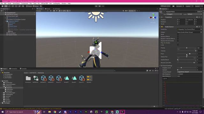Open Audio Source component settings menu
The width and height of the screenshot is (204, 114).
[201, 27]
